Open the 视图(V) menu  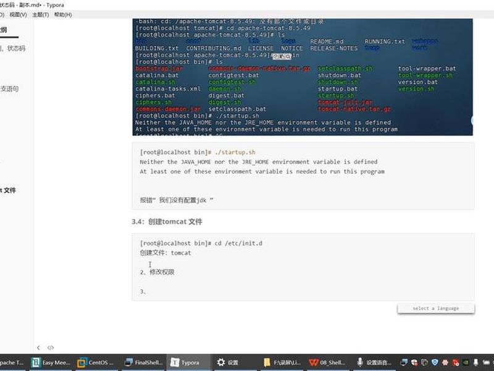coord(18,15)
